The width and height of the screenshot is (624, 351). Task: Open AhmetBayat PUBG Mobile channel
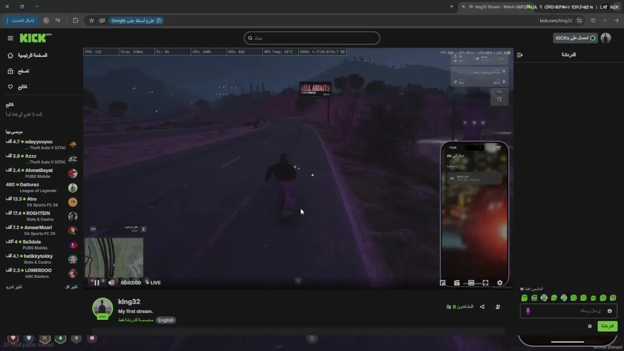41,174
